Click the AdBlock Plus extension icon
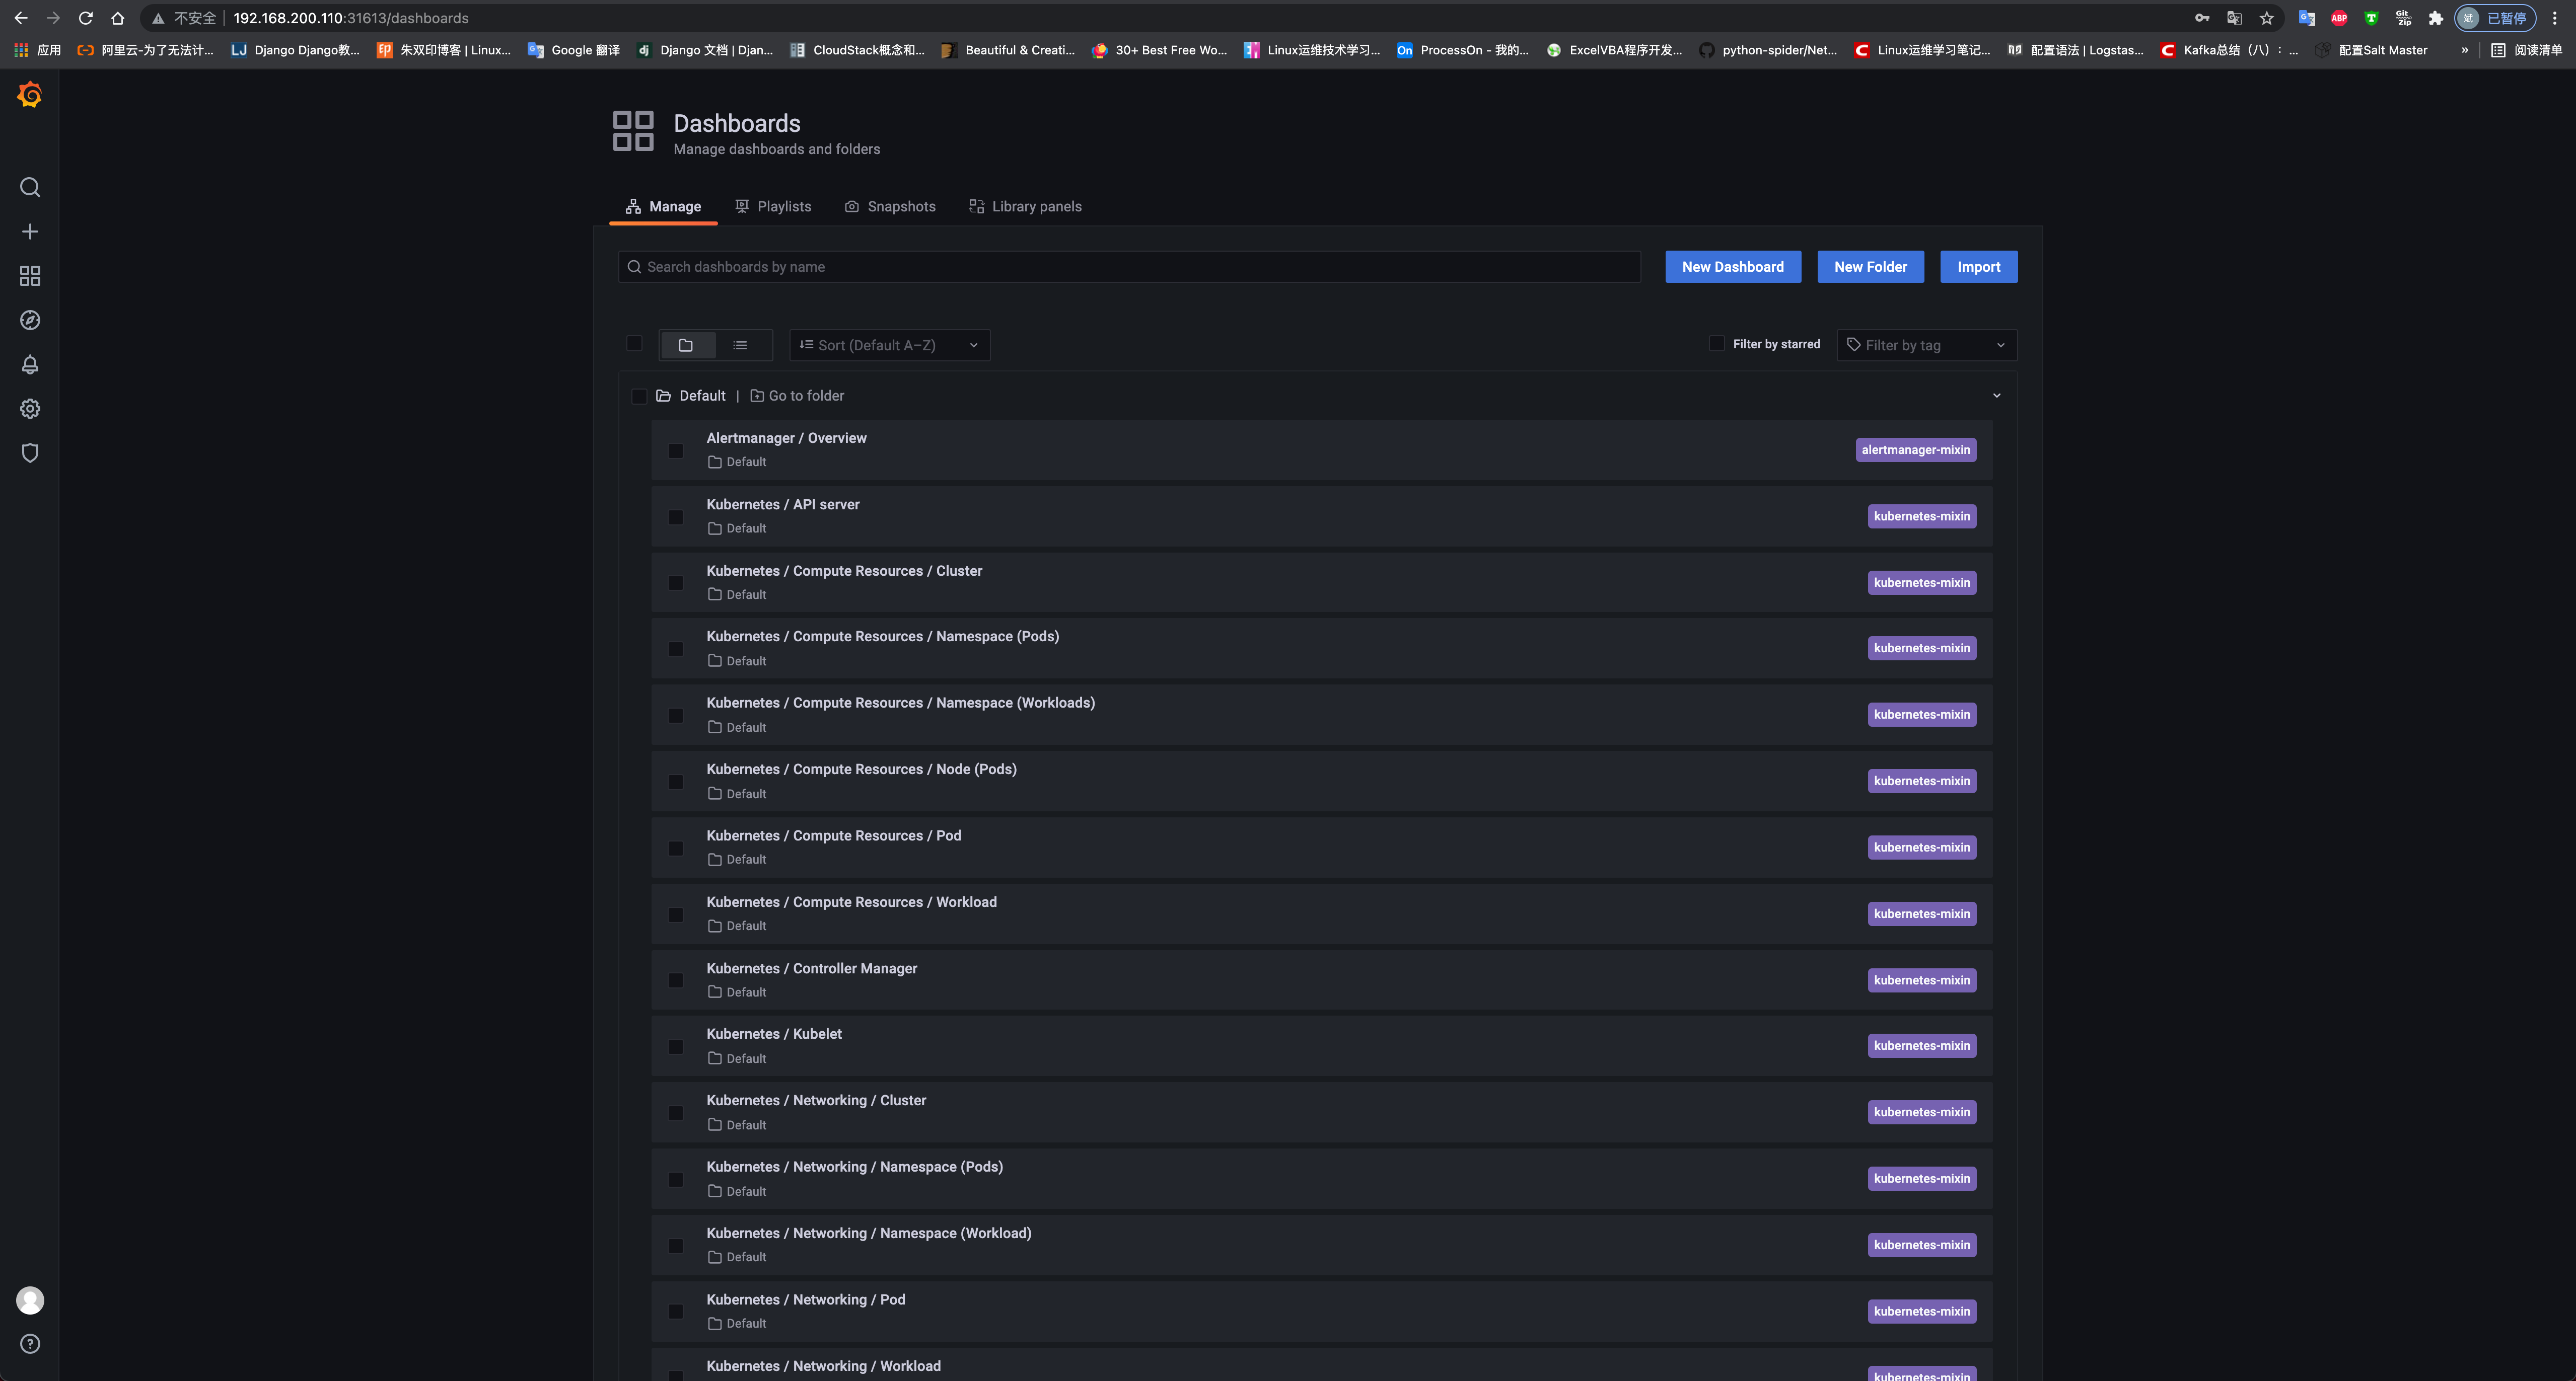Viewport: 2576px width, 1381px height. pos(2339,18)
